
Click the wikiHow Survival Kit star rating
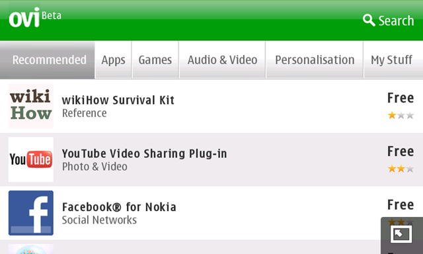(x=401, y=116)
